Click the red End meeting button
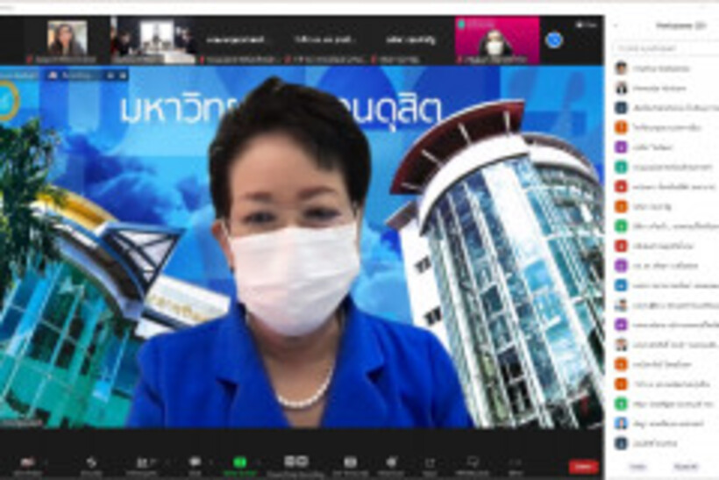The image size is (719, 480). pos(583,466)
